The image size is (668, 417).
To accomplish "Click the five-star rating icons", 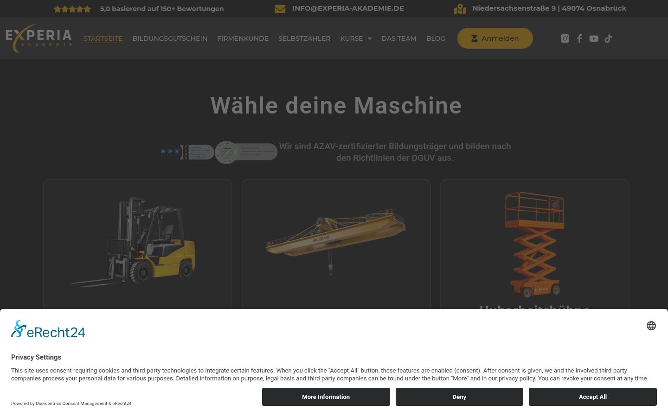I will click(x=72, y=9).
